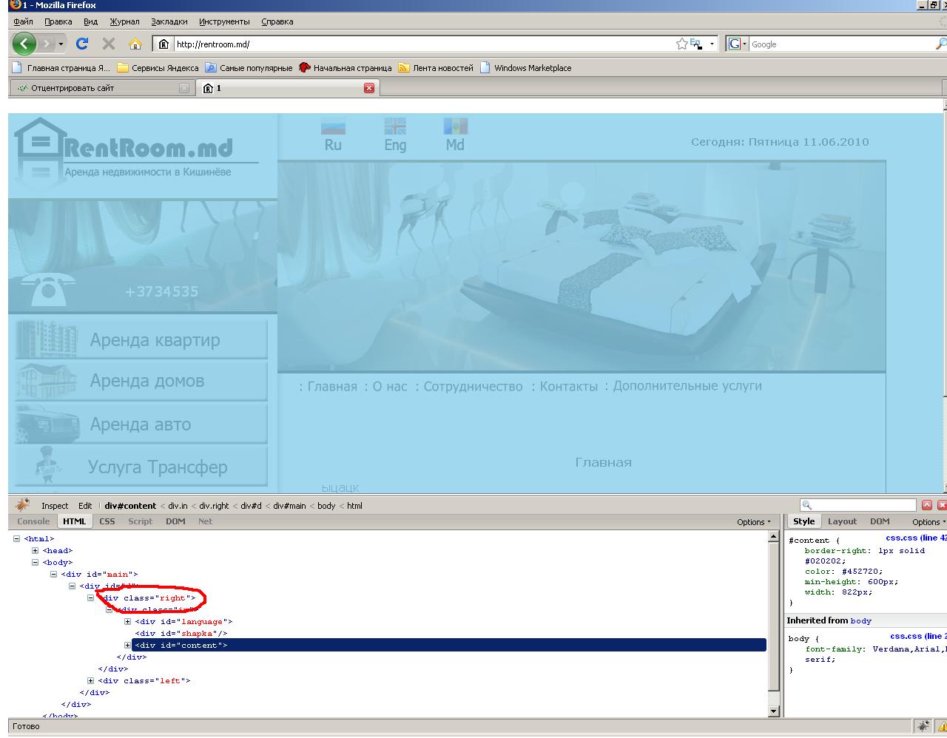Image resolution: width=947 pixels, height=738 pixels.
Task: Open the Справка menu
Action: coord(277,21)
